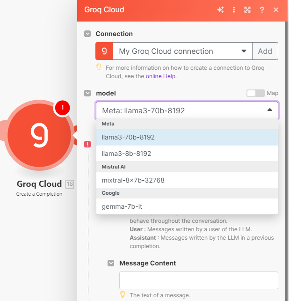Toggle the model Map switch
Viewport: 289px width, 301px height.
click(256, 93)
